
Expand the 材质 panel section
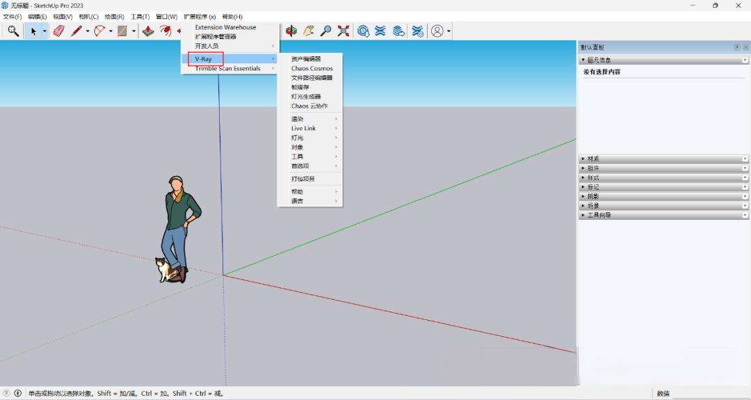(663, 159)
